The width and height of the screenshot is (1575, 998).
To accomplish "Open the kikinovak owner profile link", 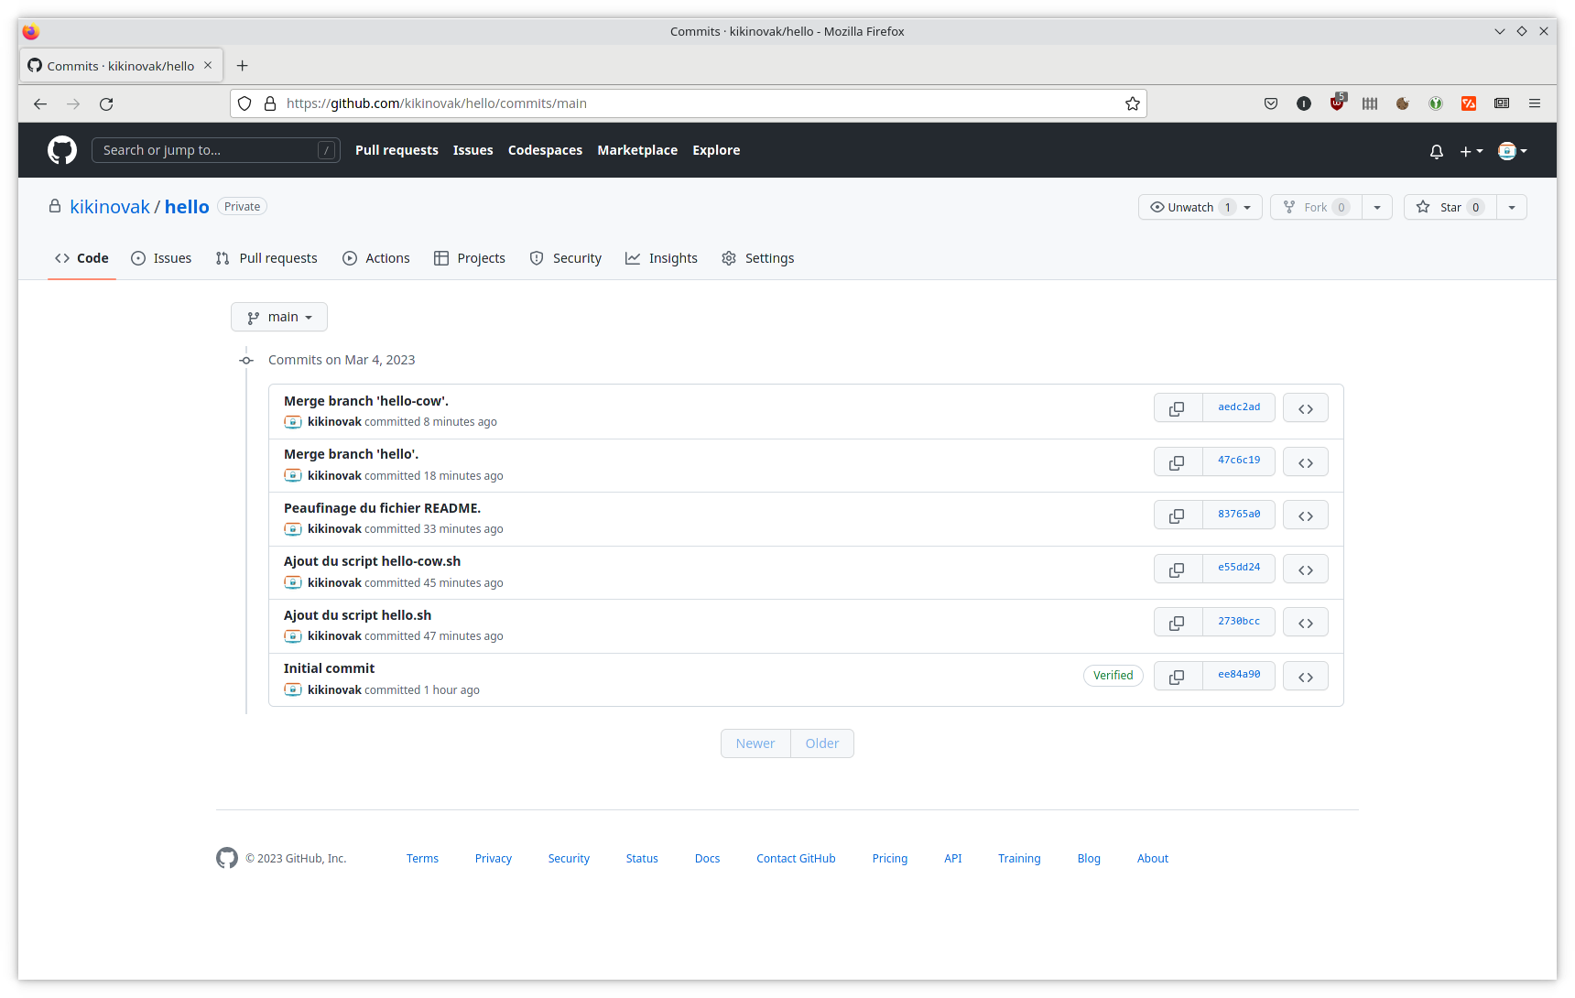I will [x=110, y=207].
